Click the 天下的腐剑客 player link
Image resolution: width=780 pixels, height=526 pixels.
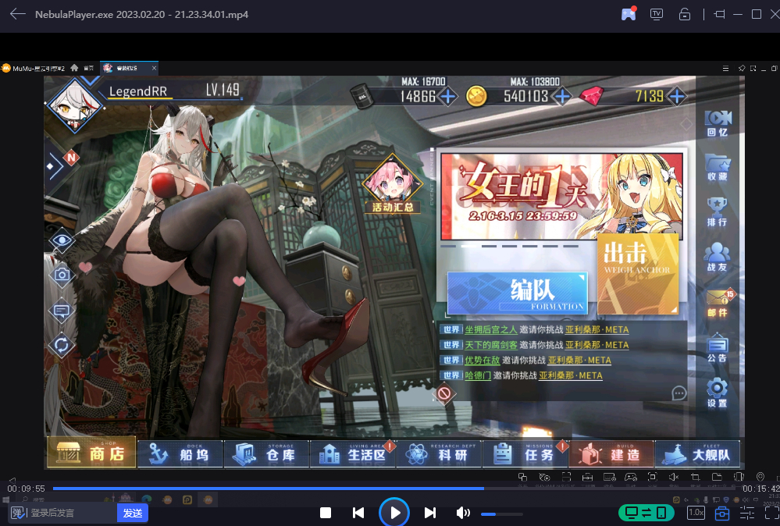point(491,345)
